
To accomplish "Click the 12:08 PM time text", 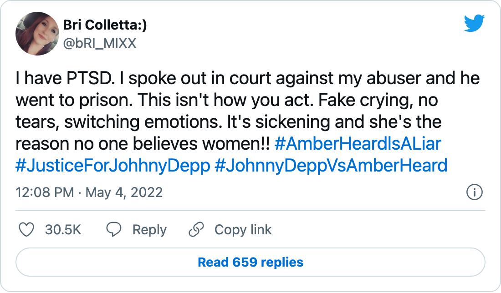I will click(45, 192).
